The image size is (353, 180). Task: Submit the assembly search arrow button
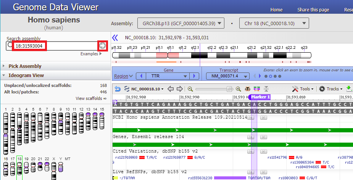pyautogui.click(x=102, y=46)
